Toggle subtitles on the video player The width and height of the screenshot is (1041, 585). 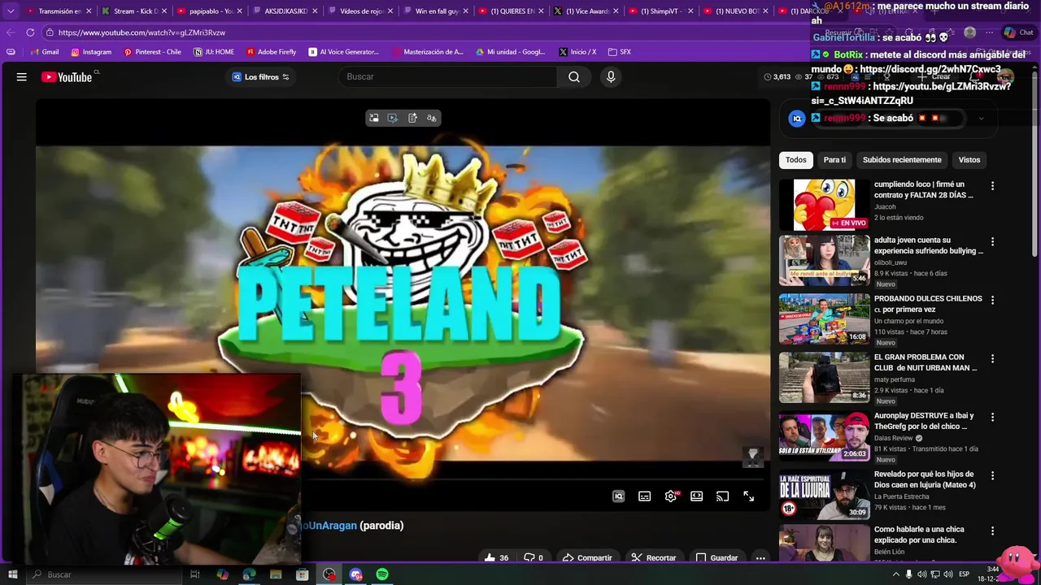[x=644, y=496]
